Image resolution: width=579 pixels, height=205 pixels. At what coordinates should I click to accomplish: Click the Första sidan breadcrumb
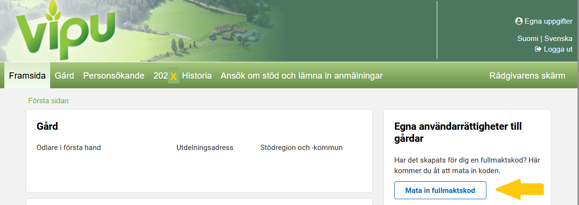pyautogui.click(x=48, y=101)
